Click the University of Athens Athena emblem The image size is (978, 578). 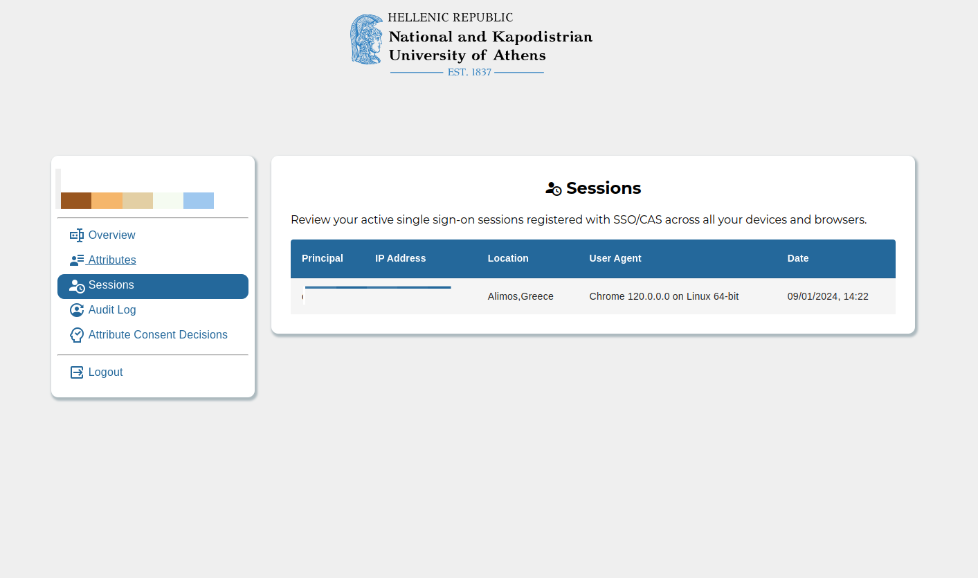(x=366, y=39)
